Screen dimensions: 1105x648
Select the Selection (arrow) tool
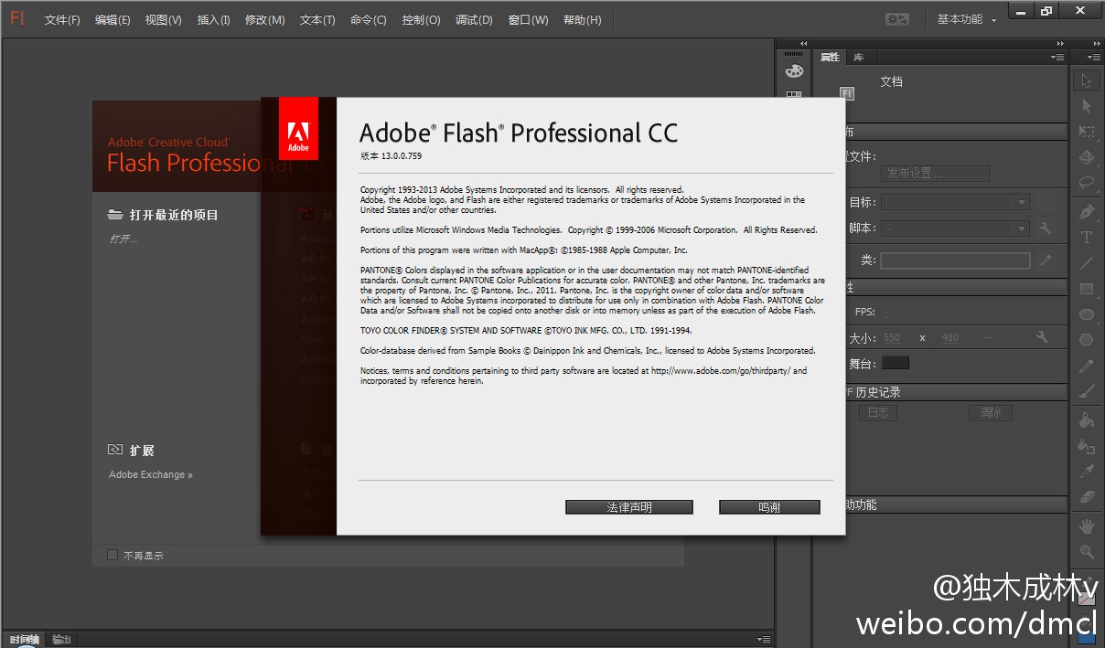(x=1087, y=80)
